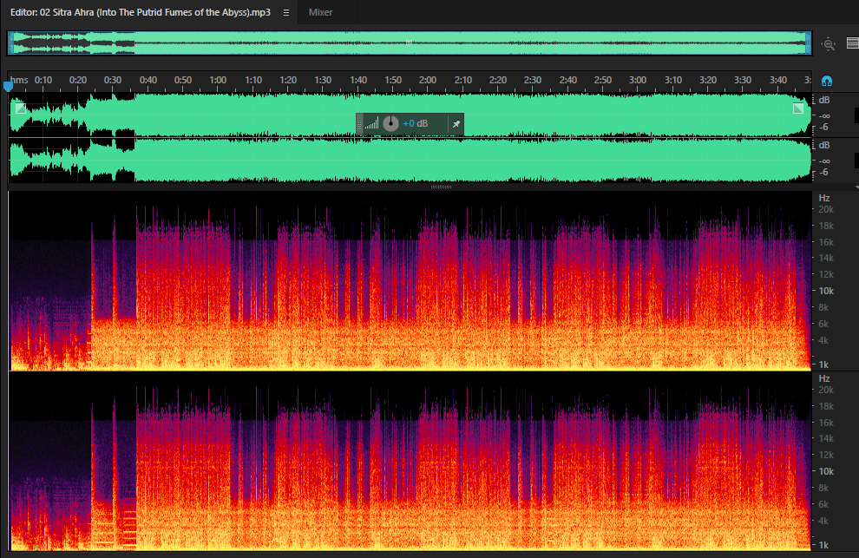The width and height of the screenshot is (859, 558).
Task: Click the 2:30 mark on the timeline
Action: coord(533,80)
